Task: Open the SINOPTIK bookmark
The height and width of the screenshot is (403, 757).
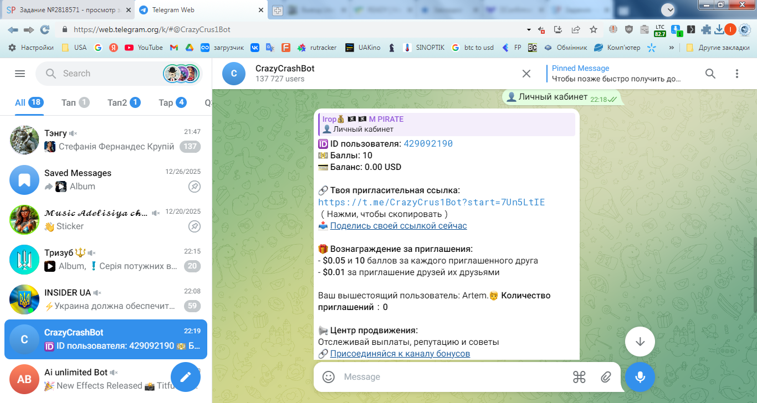Action: 424,48
